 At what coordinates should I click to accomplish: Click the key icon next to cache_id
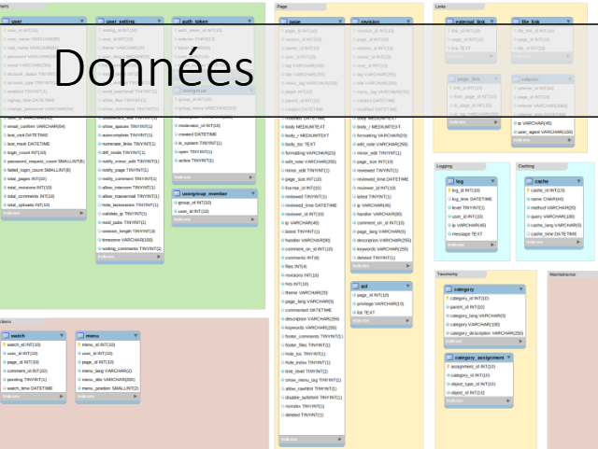tap(527, 190)
